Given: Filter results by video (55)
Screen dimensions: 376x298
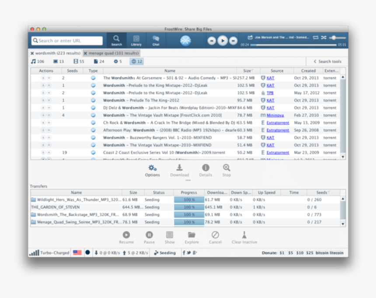Looking at the screenshot, I should click(x=79, y=61).
